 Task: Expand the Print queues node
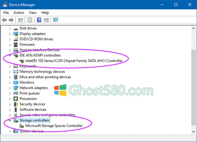(10, 94)
